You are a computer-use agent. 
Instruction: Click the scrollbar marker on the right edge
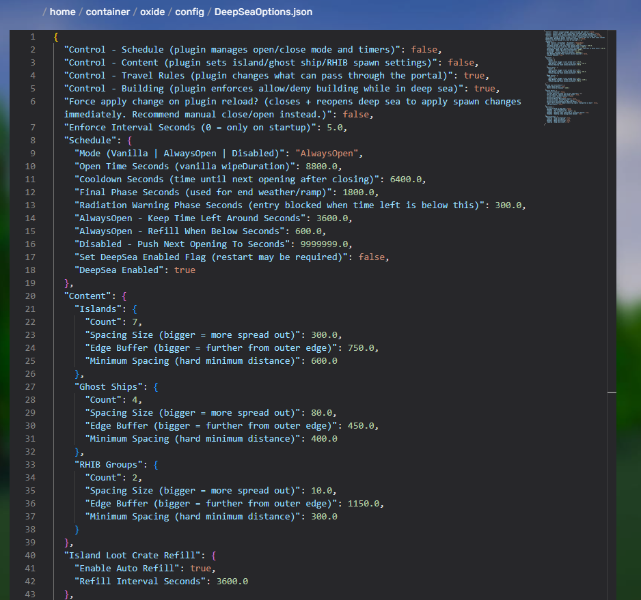click(611, 392)
